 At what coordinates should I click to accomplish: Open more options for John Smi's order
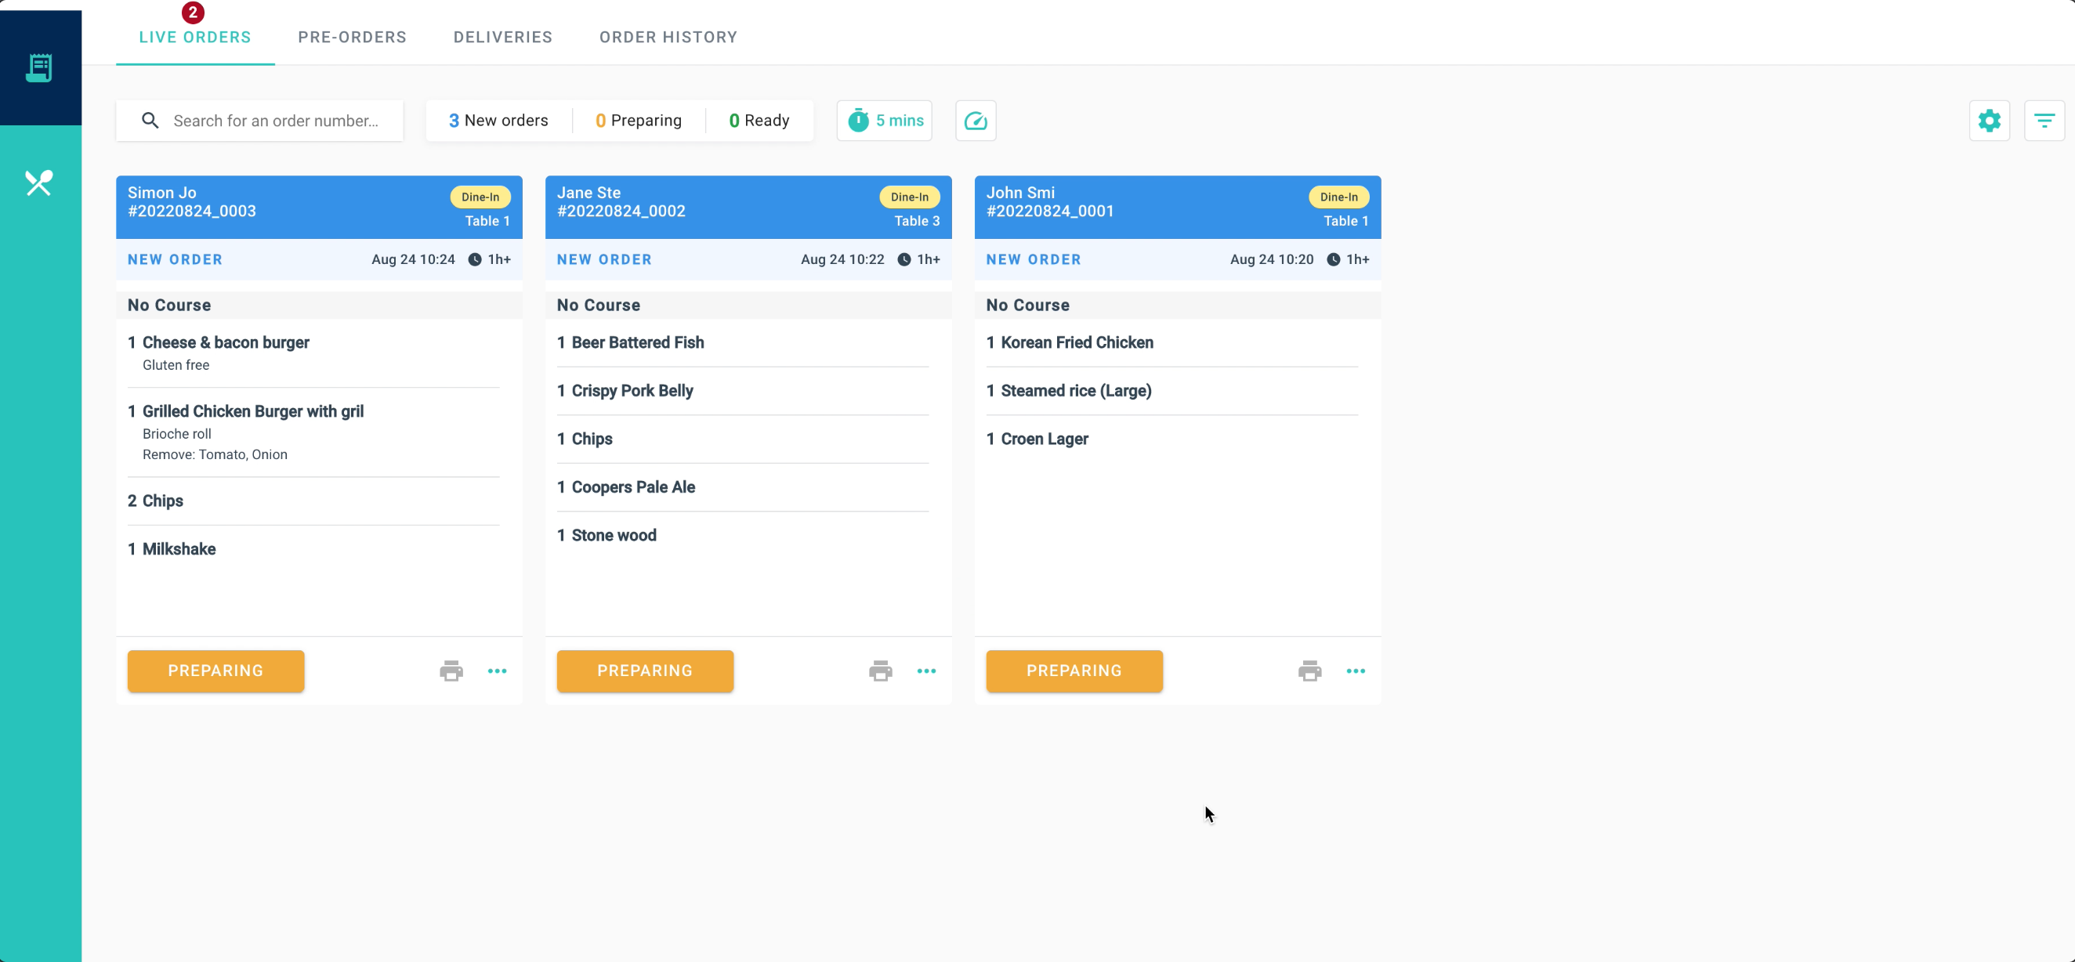pyautogui.click(x=1356, y=671)
